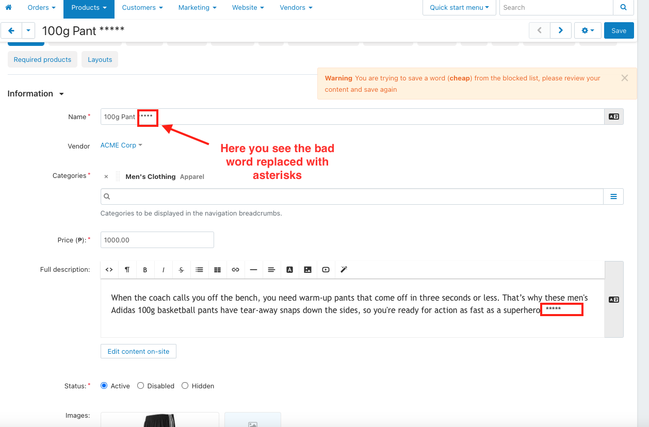The width and height of the screenshot is (649, 427).
Task: Open the ACME Corp vendor dropdown
Action: tap(121, 145)
